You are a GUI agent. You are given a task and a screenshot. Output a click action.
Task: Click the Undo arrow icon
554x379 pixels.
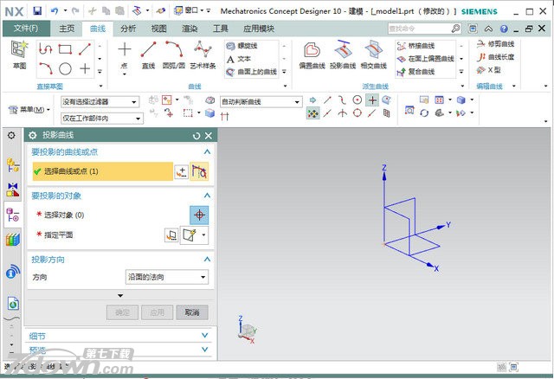tap(55, 11)
